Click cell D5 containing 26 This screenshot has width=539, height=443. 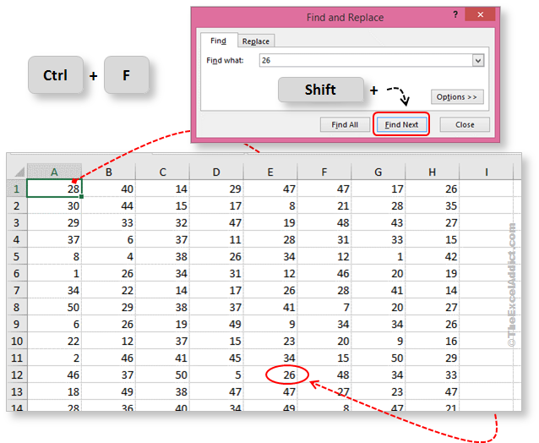216,256
